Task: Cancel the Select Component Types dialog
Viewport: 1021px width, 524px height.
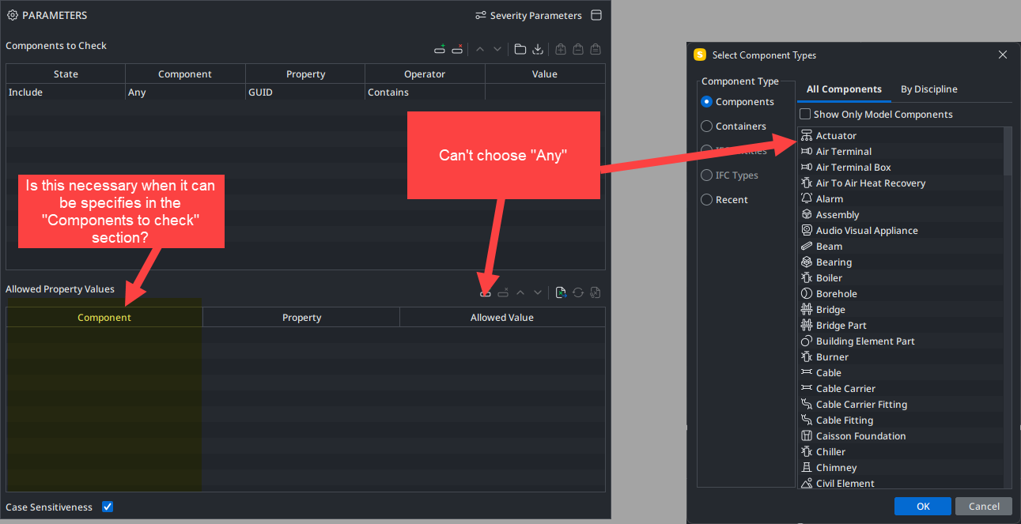Action: pos(984,506)
